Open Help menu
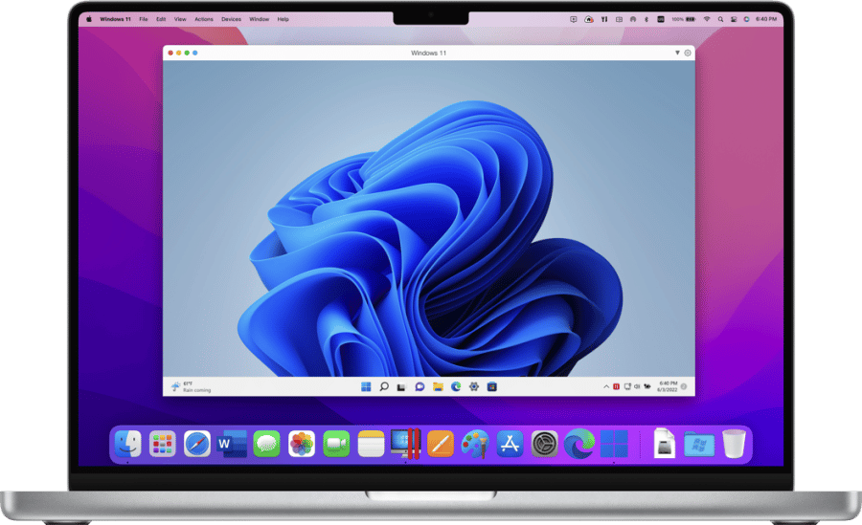Screen dimensions: 862x525 [284, 19]
